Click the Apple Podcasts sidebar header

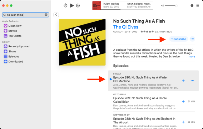10,21
